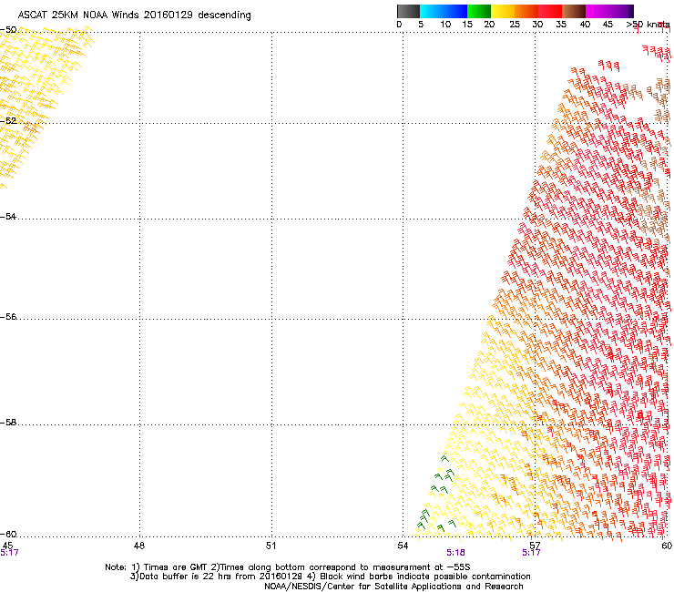The image size is (674, 592).
Task: Click the gray 0-5 knots color segment
Action: tap(408, 11)
